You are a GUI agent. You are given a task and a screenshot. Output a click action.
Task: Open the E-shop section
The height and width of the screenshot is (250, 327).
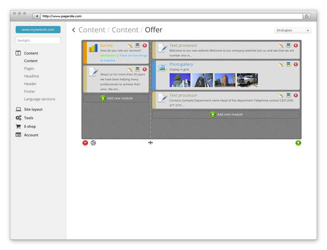tap(30, 126)
